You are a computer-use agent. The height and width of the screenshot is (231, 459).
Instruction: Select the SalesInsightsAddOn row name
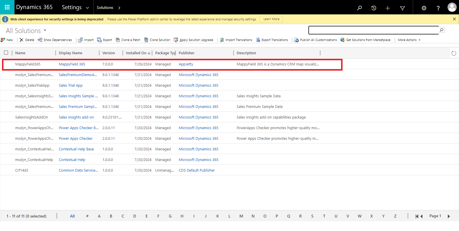32,117
